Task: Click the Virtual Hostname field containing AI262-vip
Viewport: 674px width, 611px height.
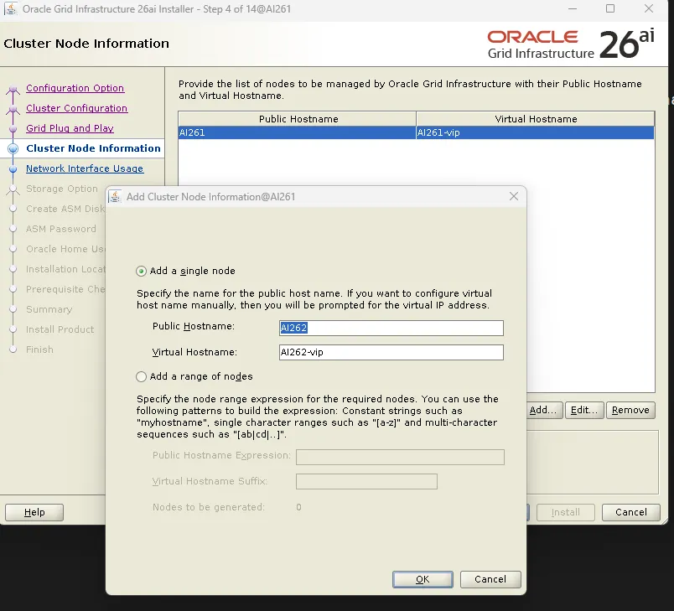Action: [391, 352]
